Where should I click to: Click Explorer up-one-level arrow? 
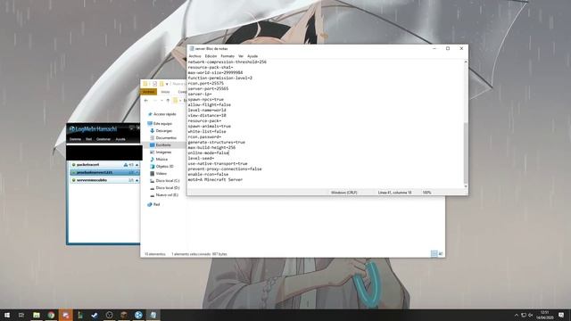(x=168, y=101)
